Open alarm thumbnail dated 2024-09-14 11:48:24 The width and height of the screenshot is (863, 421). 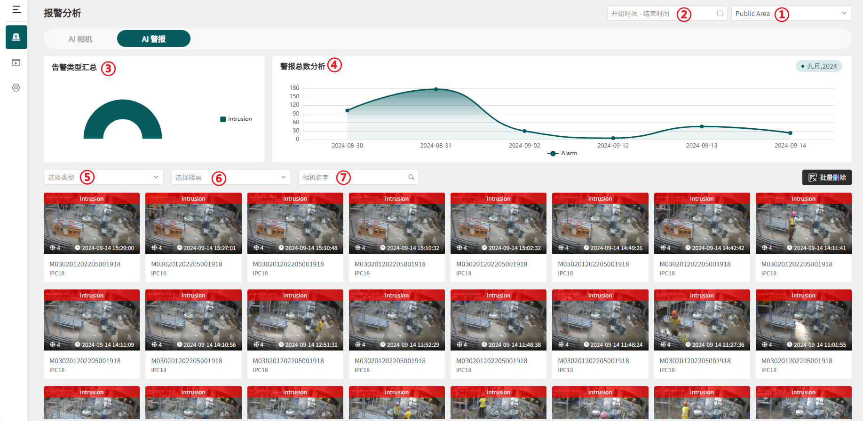600,320
